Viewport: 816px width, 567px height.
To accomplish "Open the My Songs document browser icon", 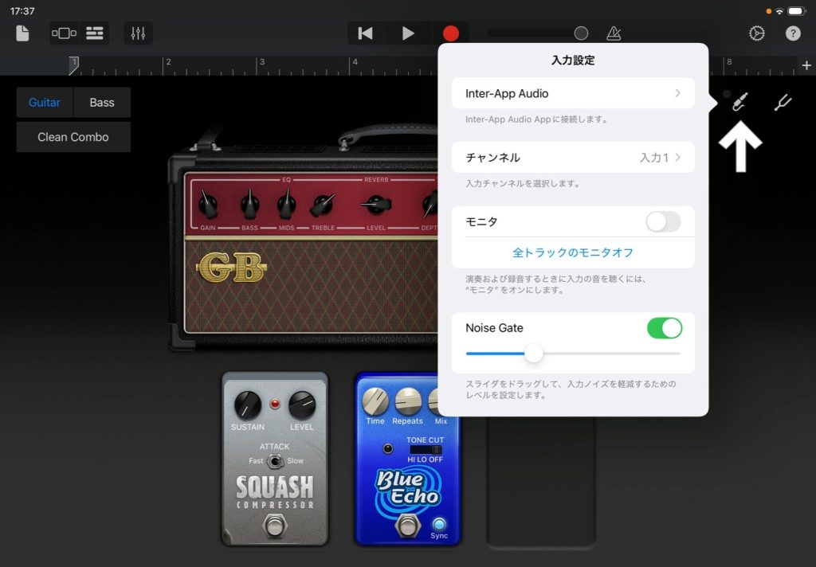I will [22, 33].
